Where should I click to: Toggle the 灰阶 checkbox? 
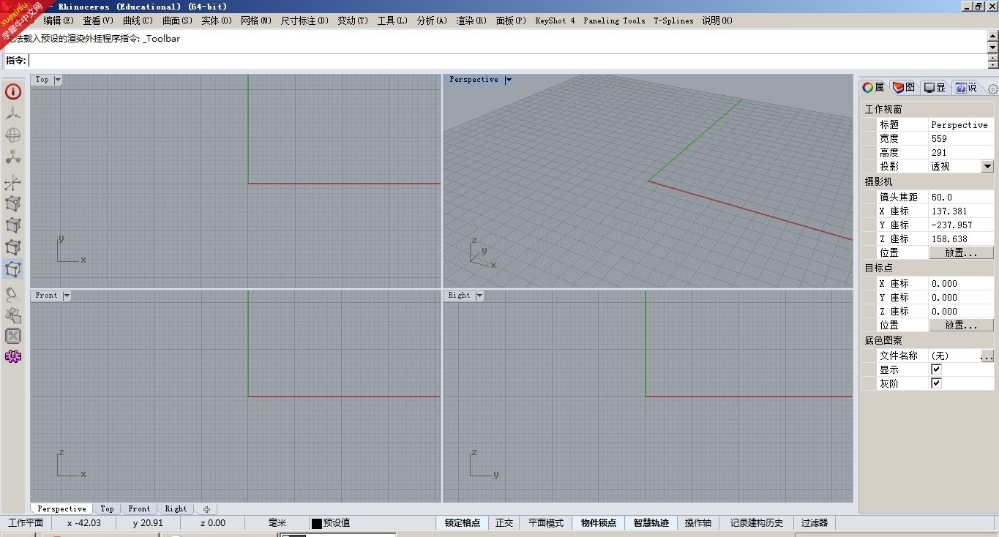pyautogui.click(x=936, y=383)
